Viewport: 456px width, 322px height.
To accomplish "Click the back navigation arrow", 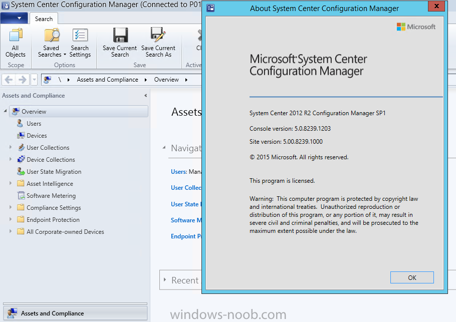I will tap(9, 79).
